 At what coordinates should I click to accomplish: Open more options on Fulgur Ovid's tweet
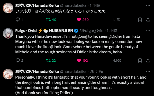[x=148, y=31]
